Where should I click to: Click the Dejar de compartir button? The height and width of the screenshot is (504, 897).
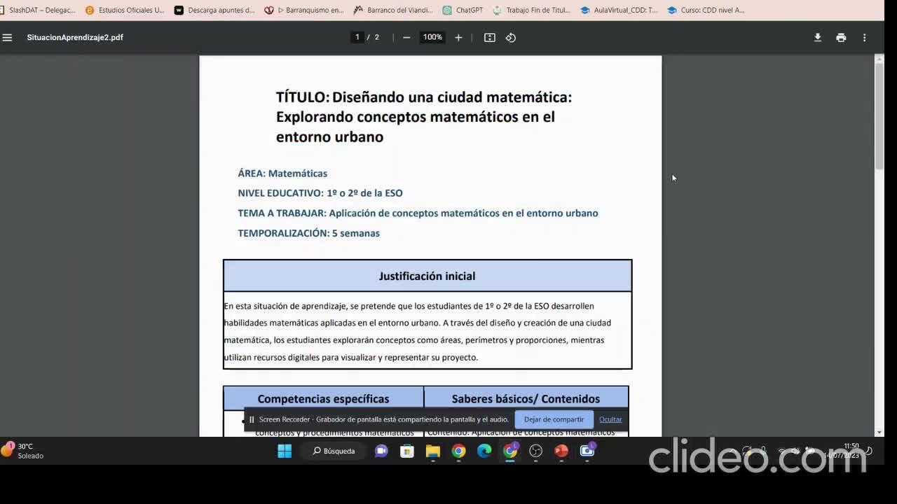pyautogui.click(x=554, y=419)
